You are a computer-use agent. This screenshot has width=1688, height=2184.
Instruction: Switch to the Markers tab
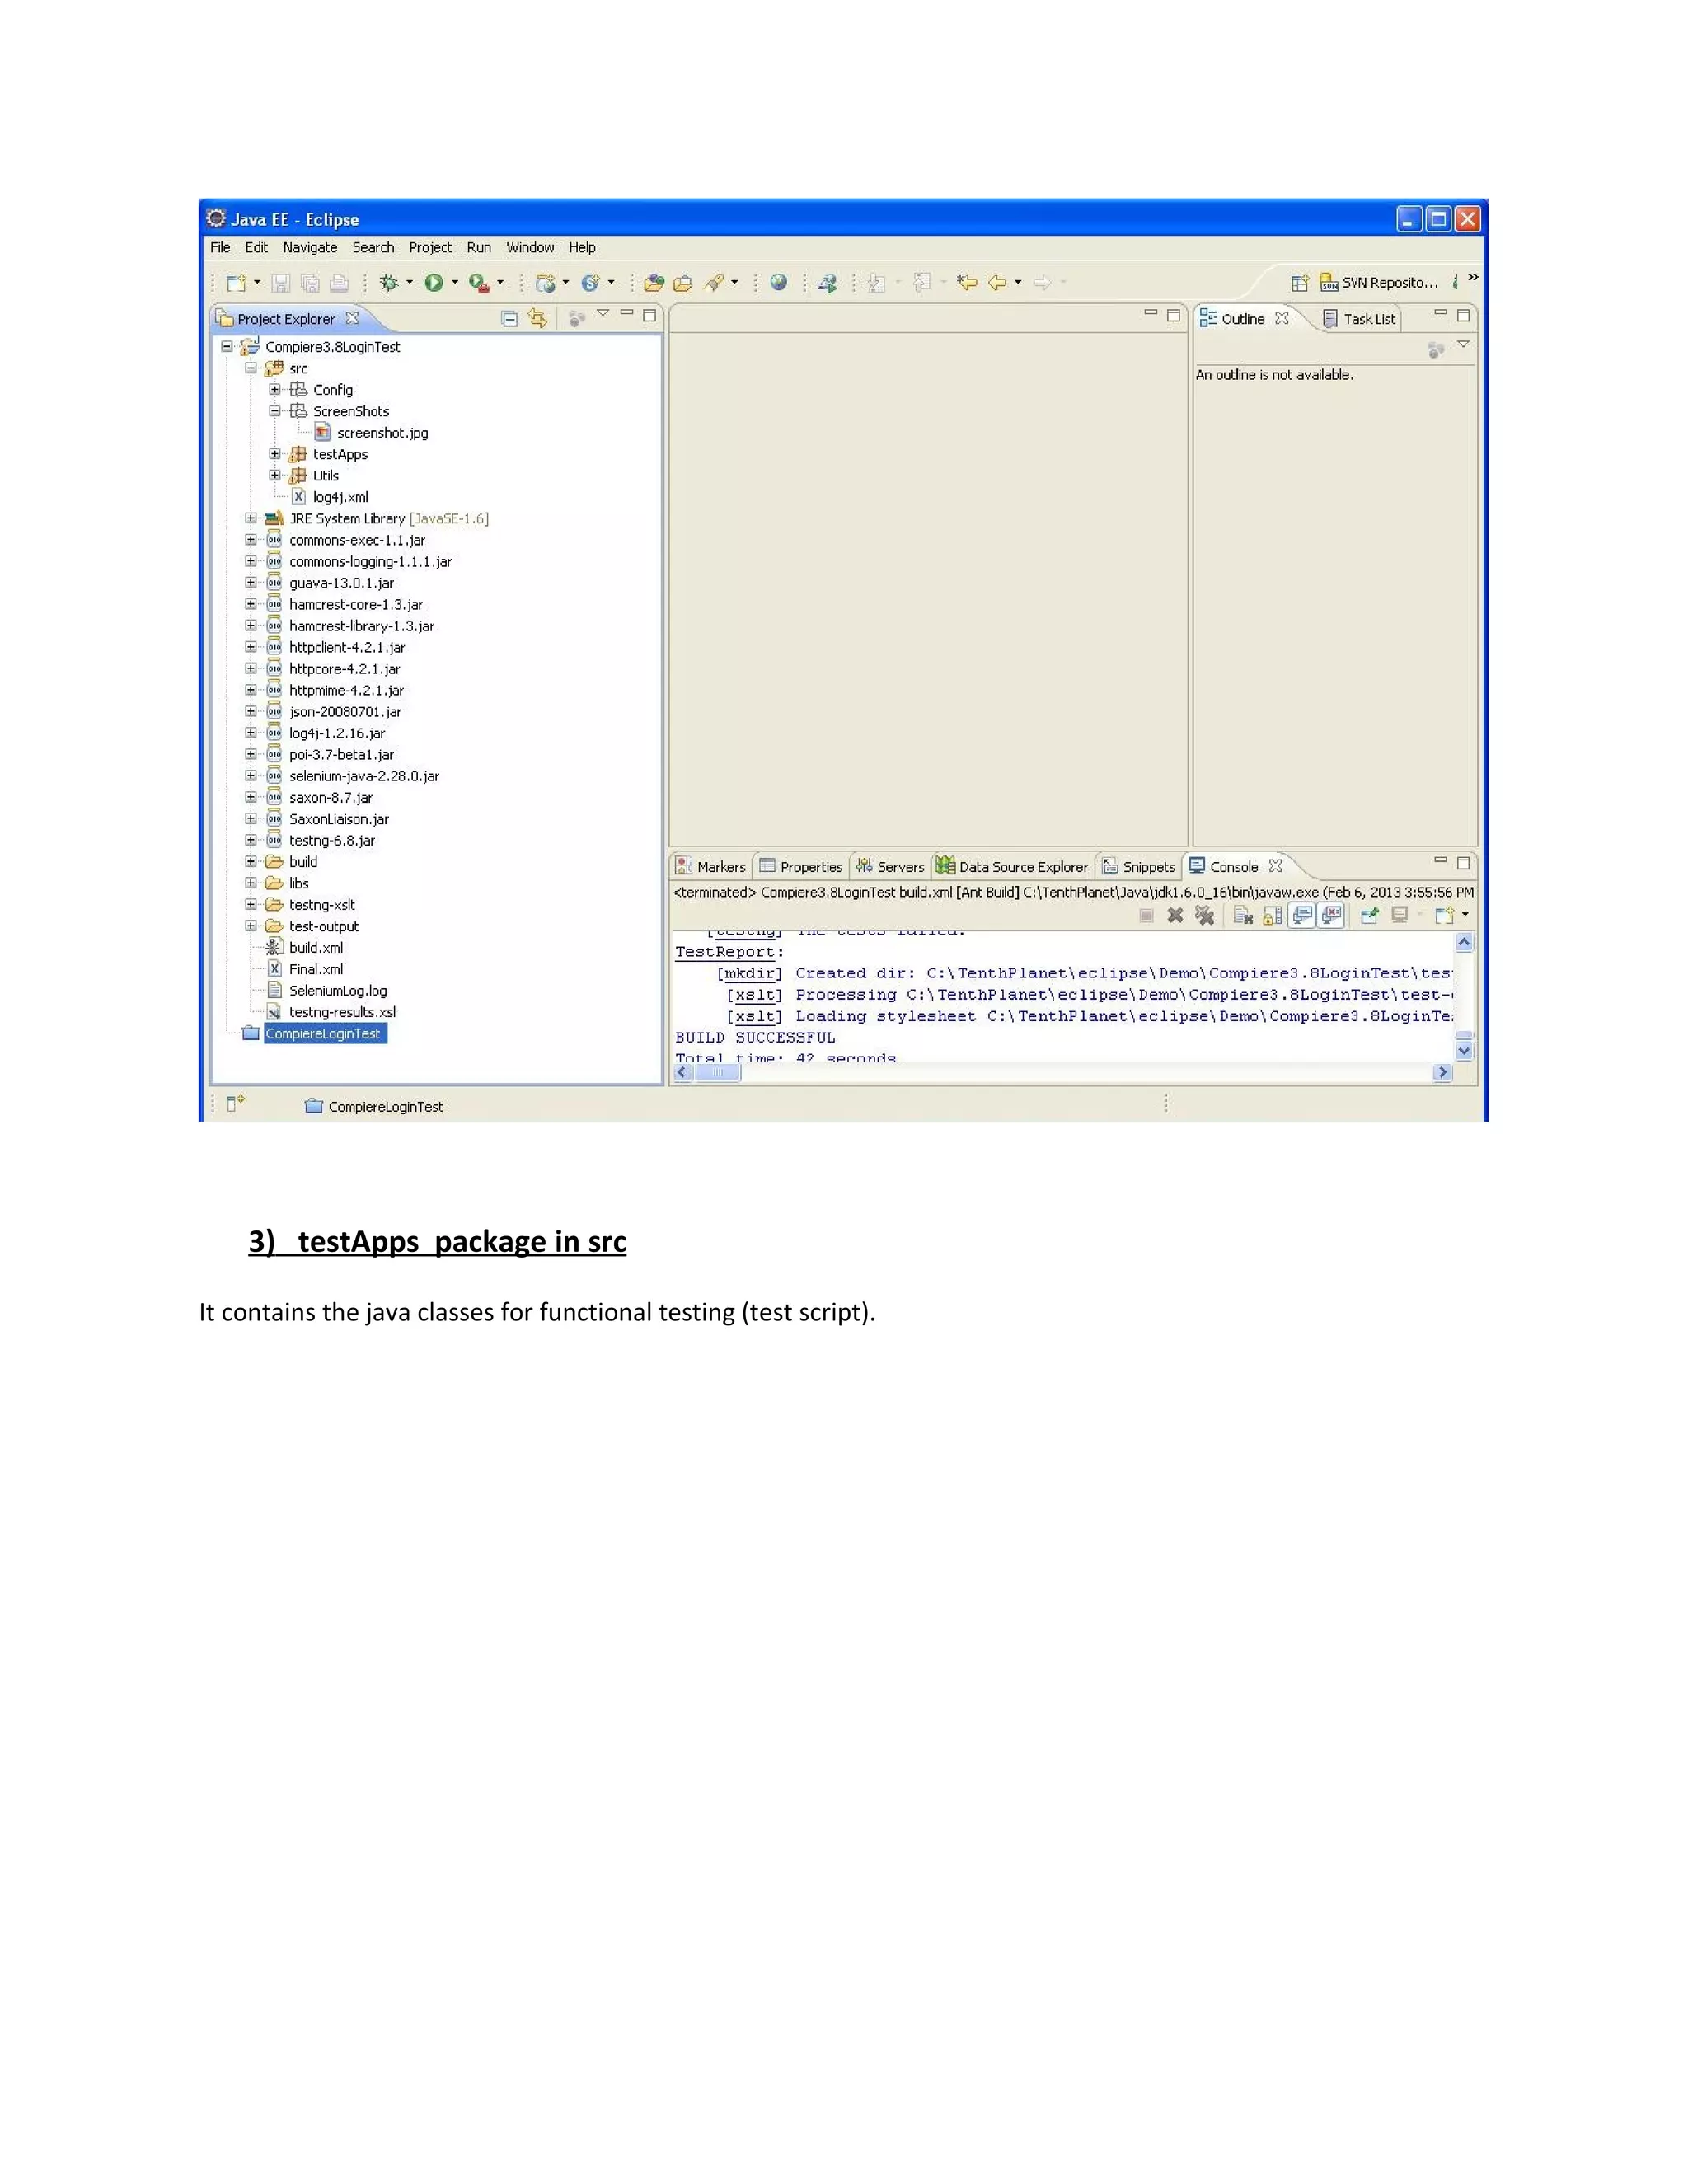(x=711, y=867)
